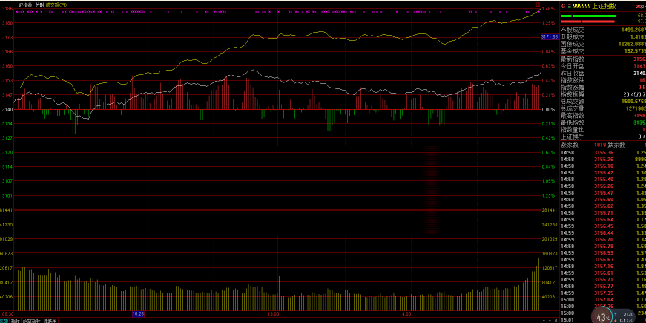Click the 10:28 time marker on axis
The image size is (646, 323).
(137, 314)
